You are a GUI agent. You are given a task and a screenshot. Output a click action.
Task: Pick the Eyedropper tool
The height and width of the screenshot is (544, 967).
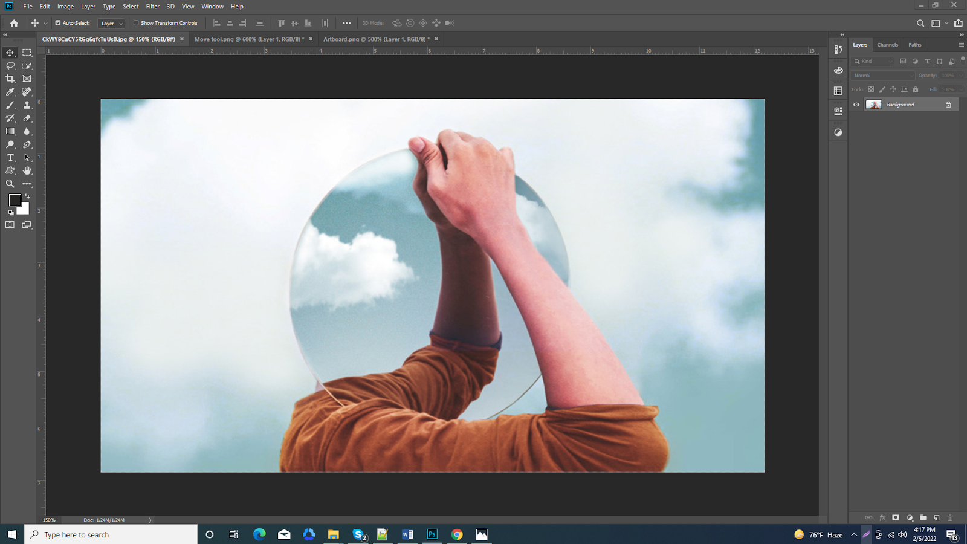[x=10, y=92]
